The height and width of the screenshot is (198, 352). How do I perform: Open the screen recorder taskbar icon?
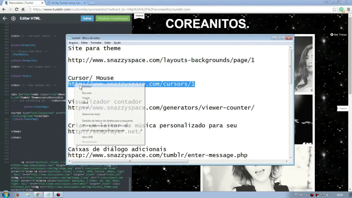(58, 194)
